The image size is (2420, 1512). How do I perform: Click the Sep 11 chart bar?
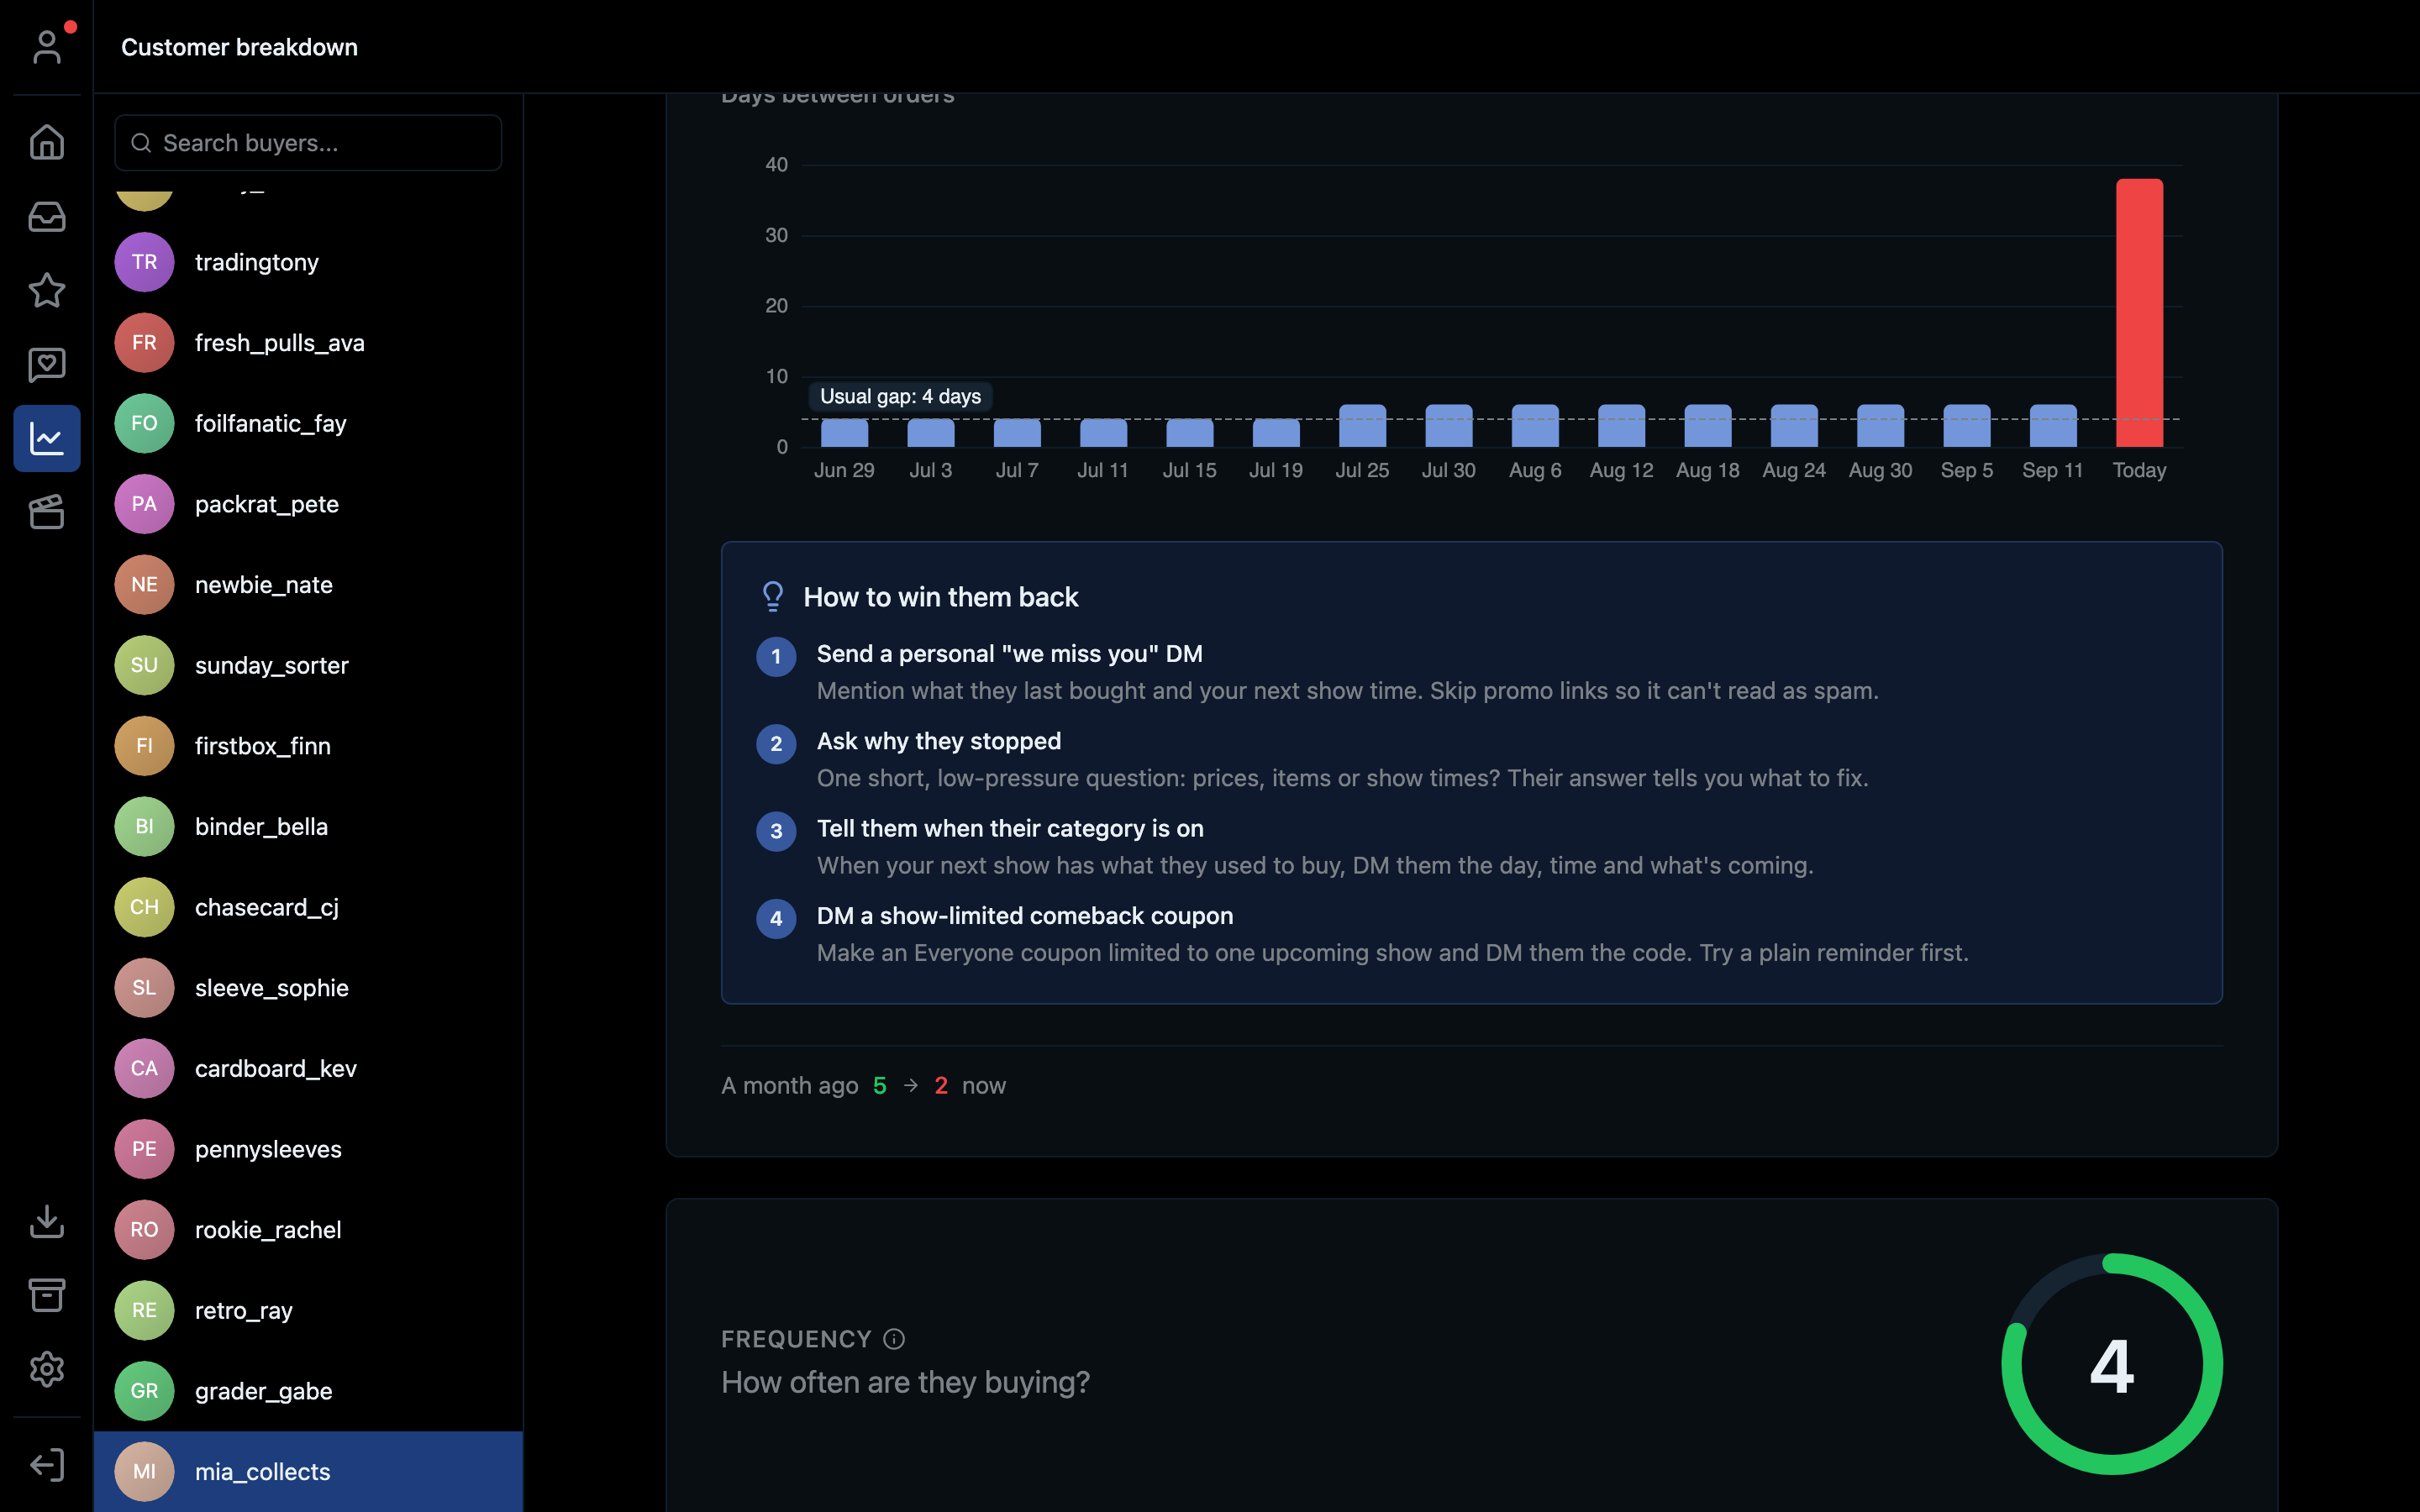[2053, 426]
